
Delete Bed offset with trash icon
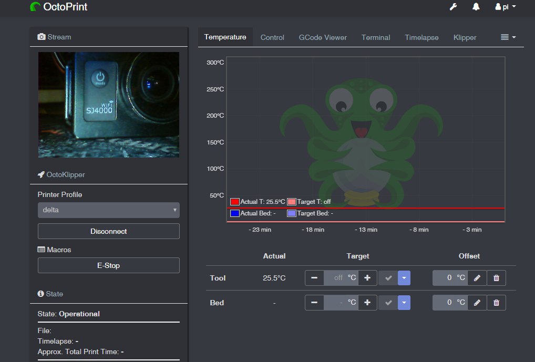[x=496, y=303]
